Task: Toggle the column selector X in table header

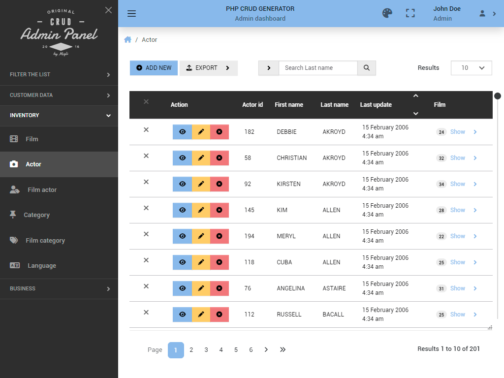Action: pyautogui.click(x=146, y=101)
